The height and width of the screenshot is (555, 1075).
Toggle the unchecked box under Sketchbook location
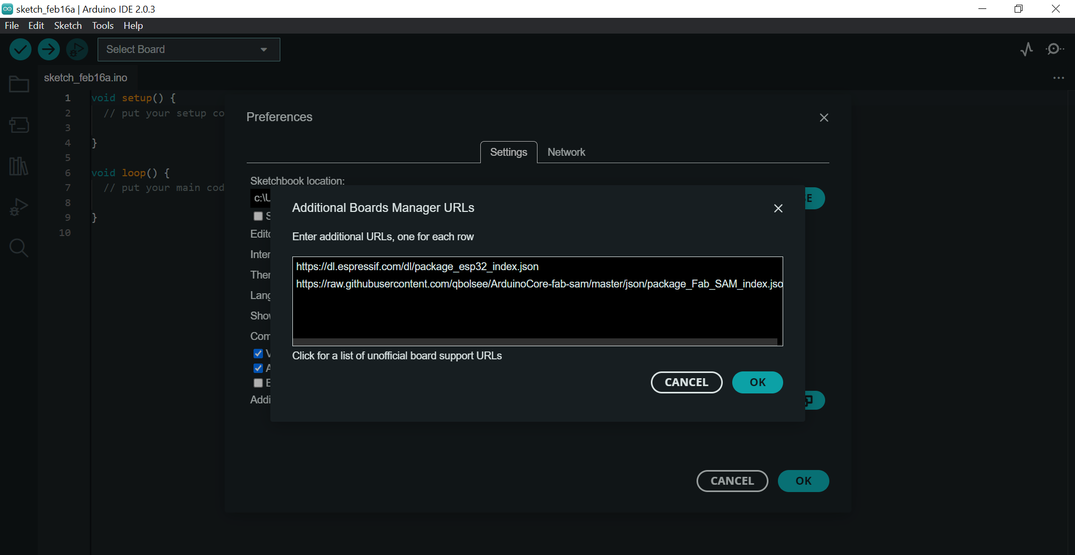pos(258,216)
